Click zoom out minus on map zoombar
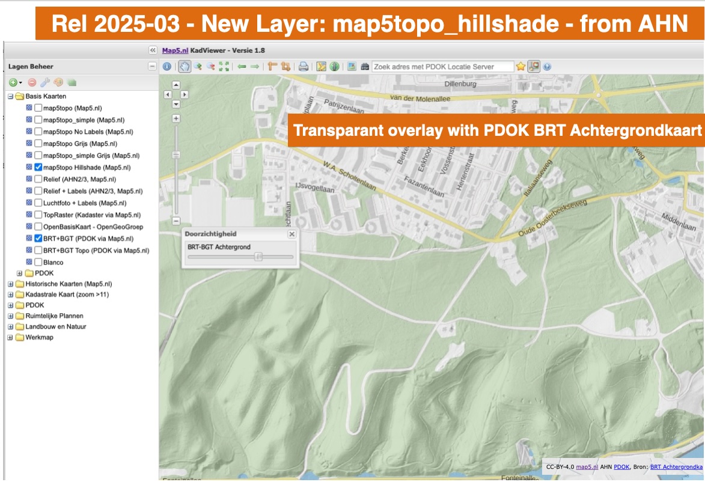Screen dimensions: 705x482 (x=176, y=221)
